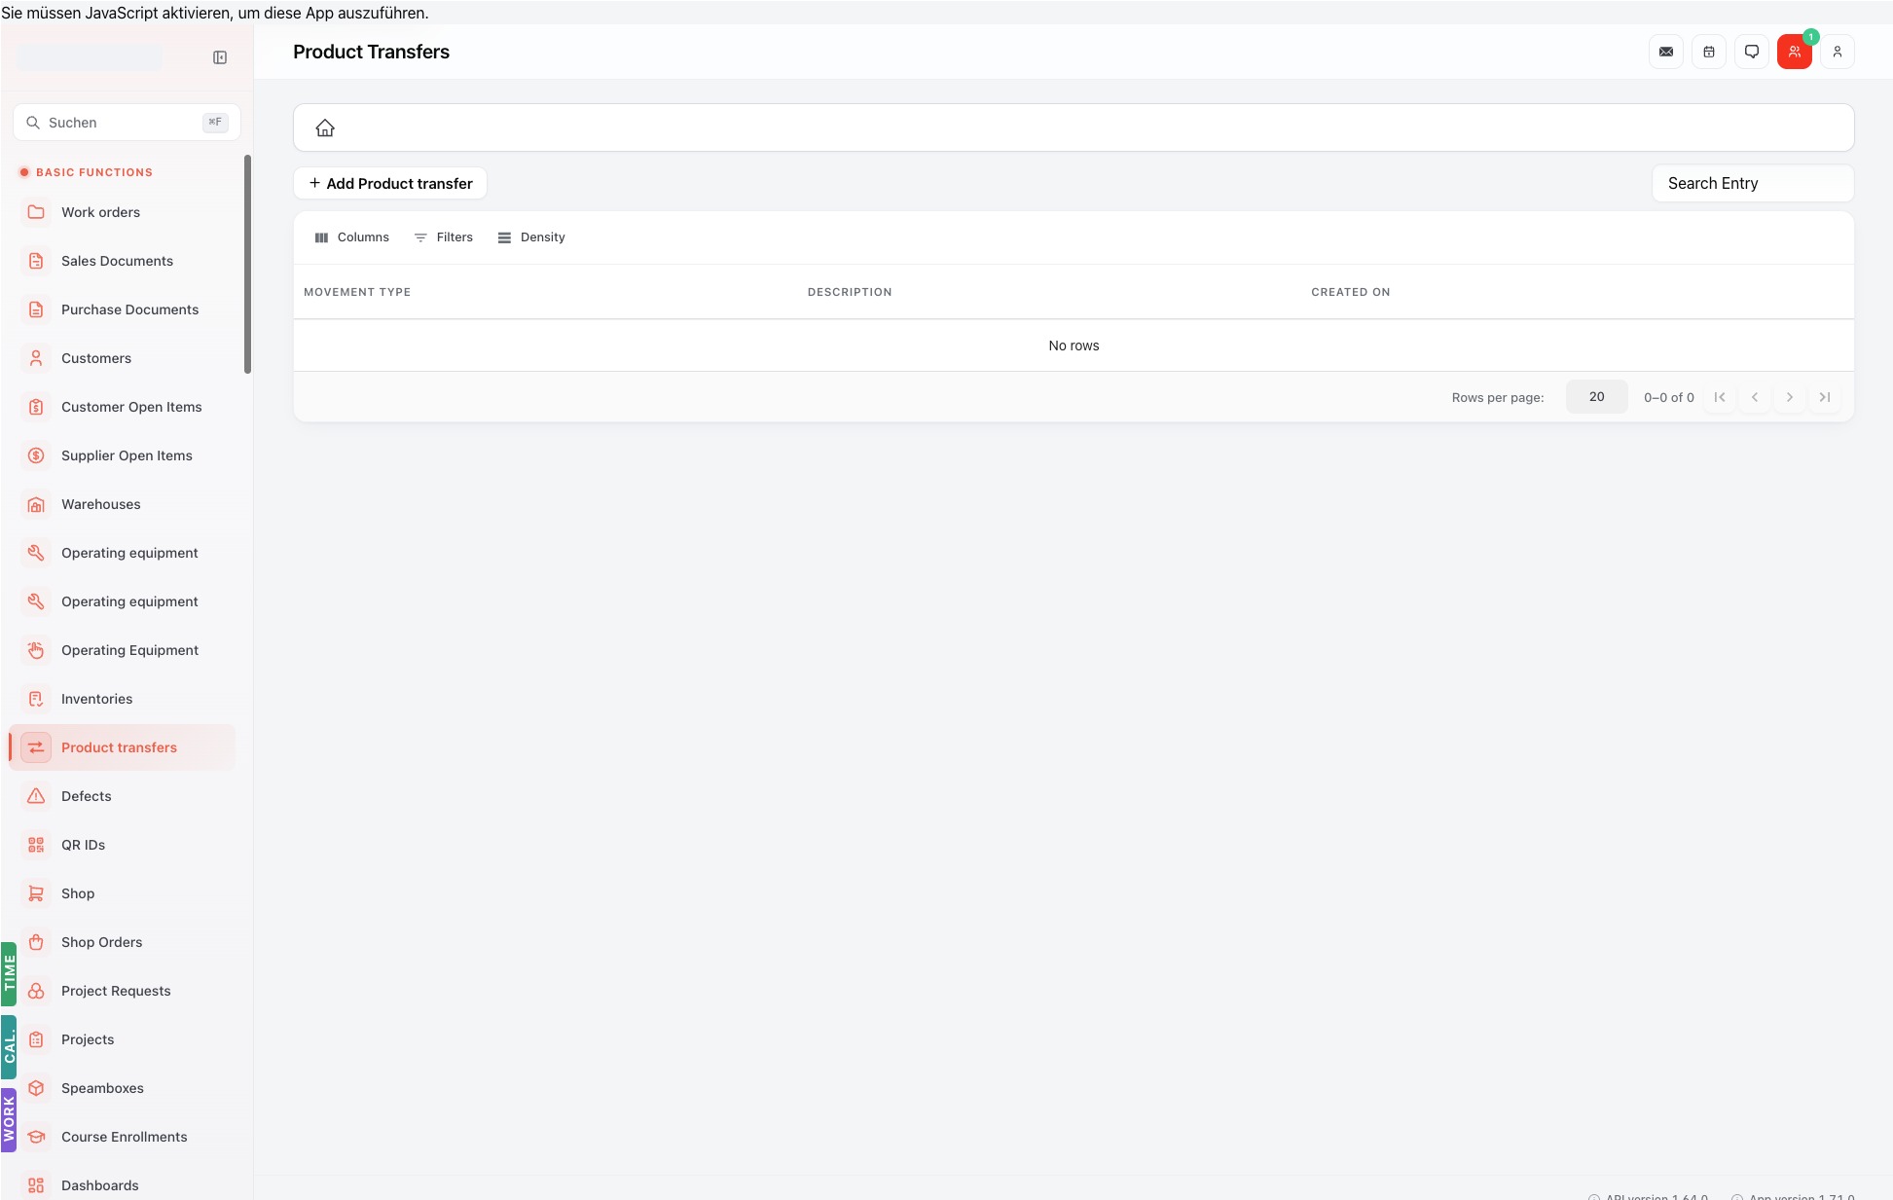
Task: Click the Course Enrollments graduation icon
Action: click(36, 1137)
